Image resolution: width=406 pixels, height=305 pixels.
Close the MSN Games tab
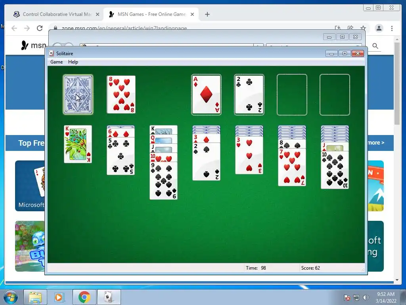[x=192, y=14]
